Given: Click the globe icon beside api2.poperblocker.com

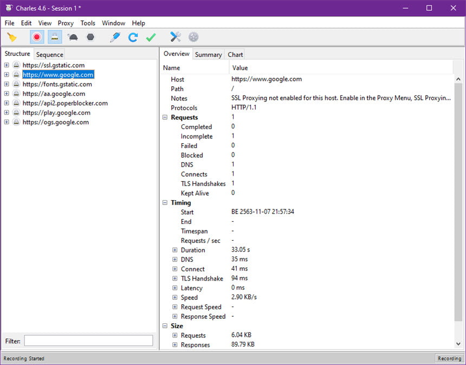Looking at the screenshot, I should point(16,103).
